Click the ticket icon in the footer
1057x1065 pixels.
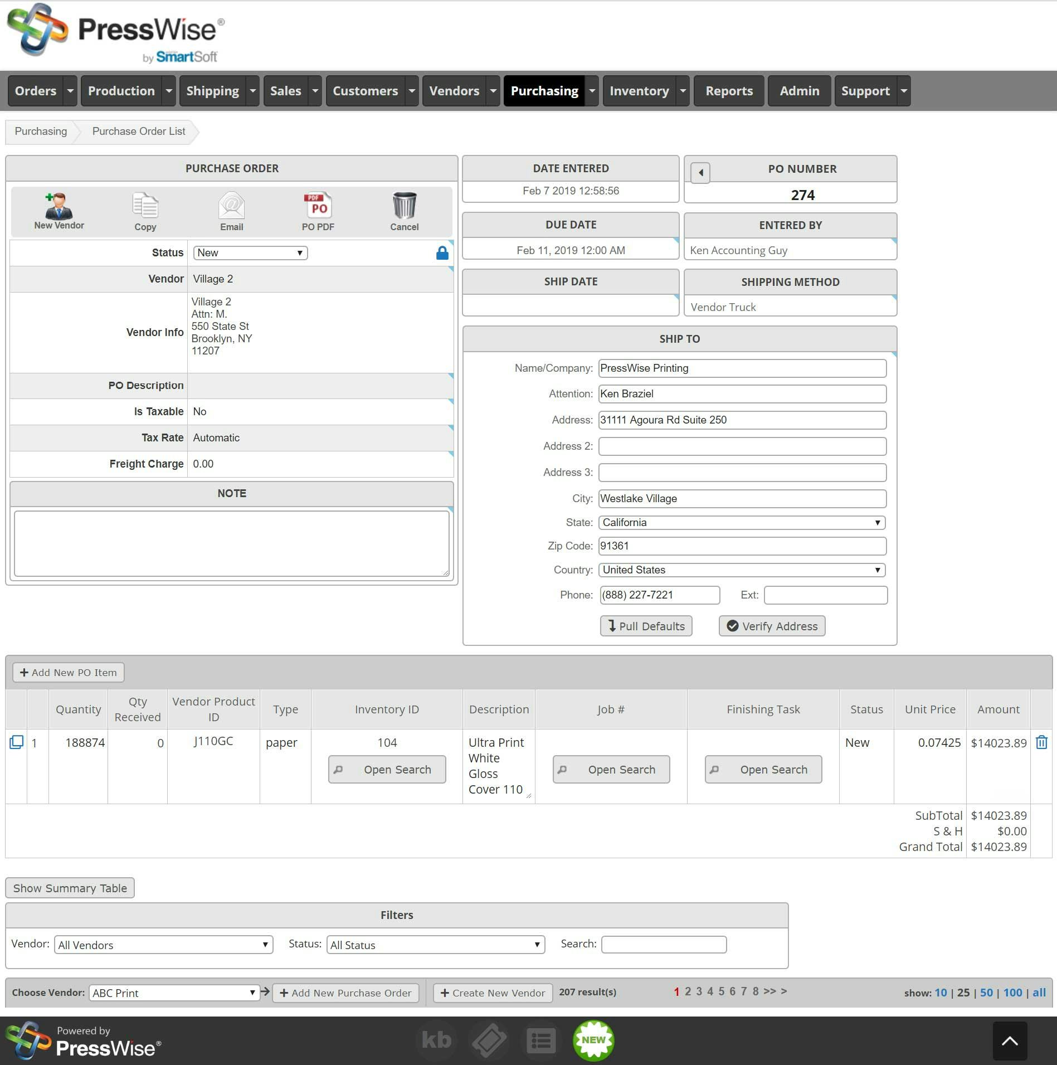(x=489, y=1040)
